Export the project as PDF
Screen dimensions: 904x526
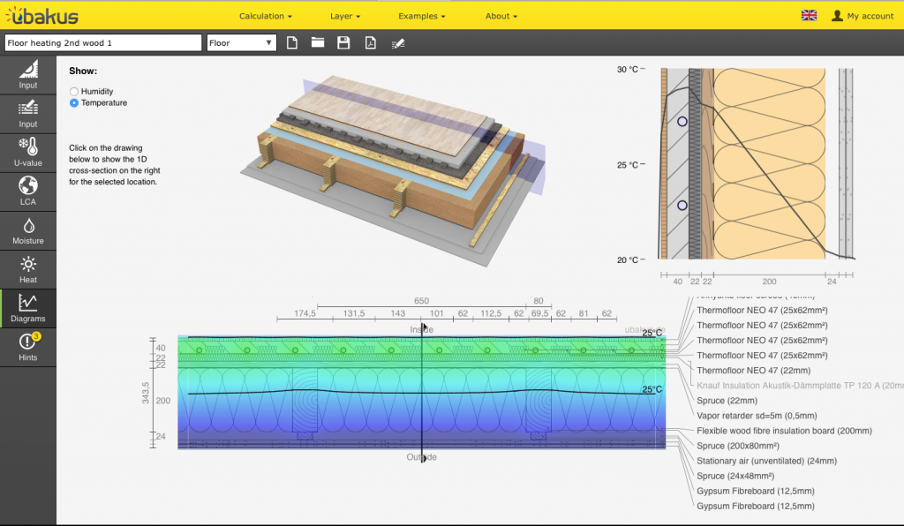click(371, 42)
